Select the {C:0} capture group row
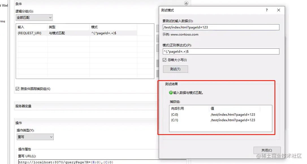Viewport: 307px width, 164px height. (220, 114)
